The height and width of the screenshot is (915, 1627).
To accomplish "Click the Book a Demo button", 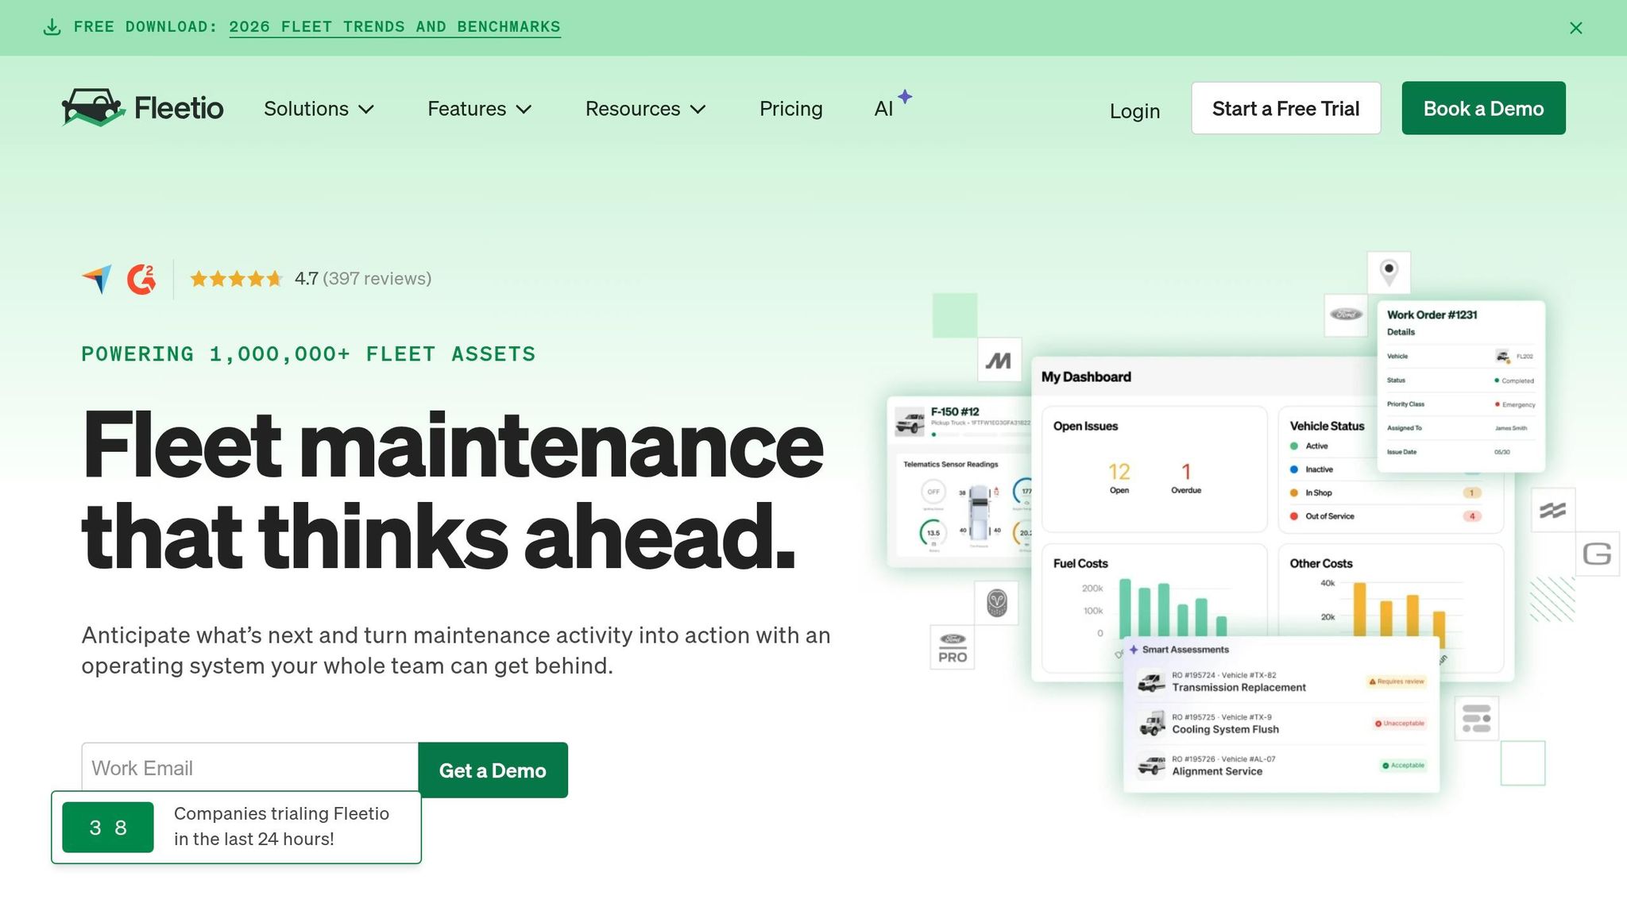I will coord(1483,108).
